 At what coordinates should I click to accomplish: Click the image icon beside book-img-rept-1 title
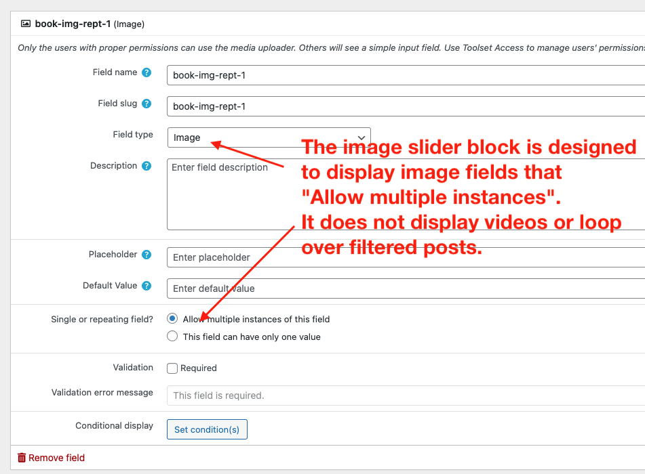(26, 24)
